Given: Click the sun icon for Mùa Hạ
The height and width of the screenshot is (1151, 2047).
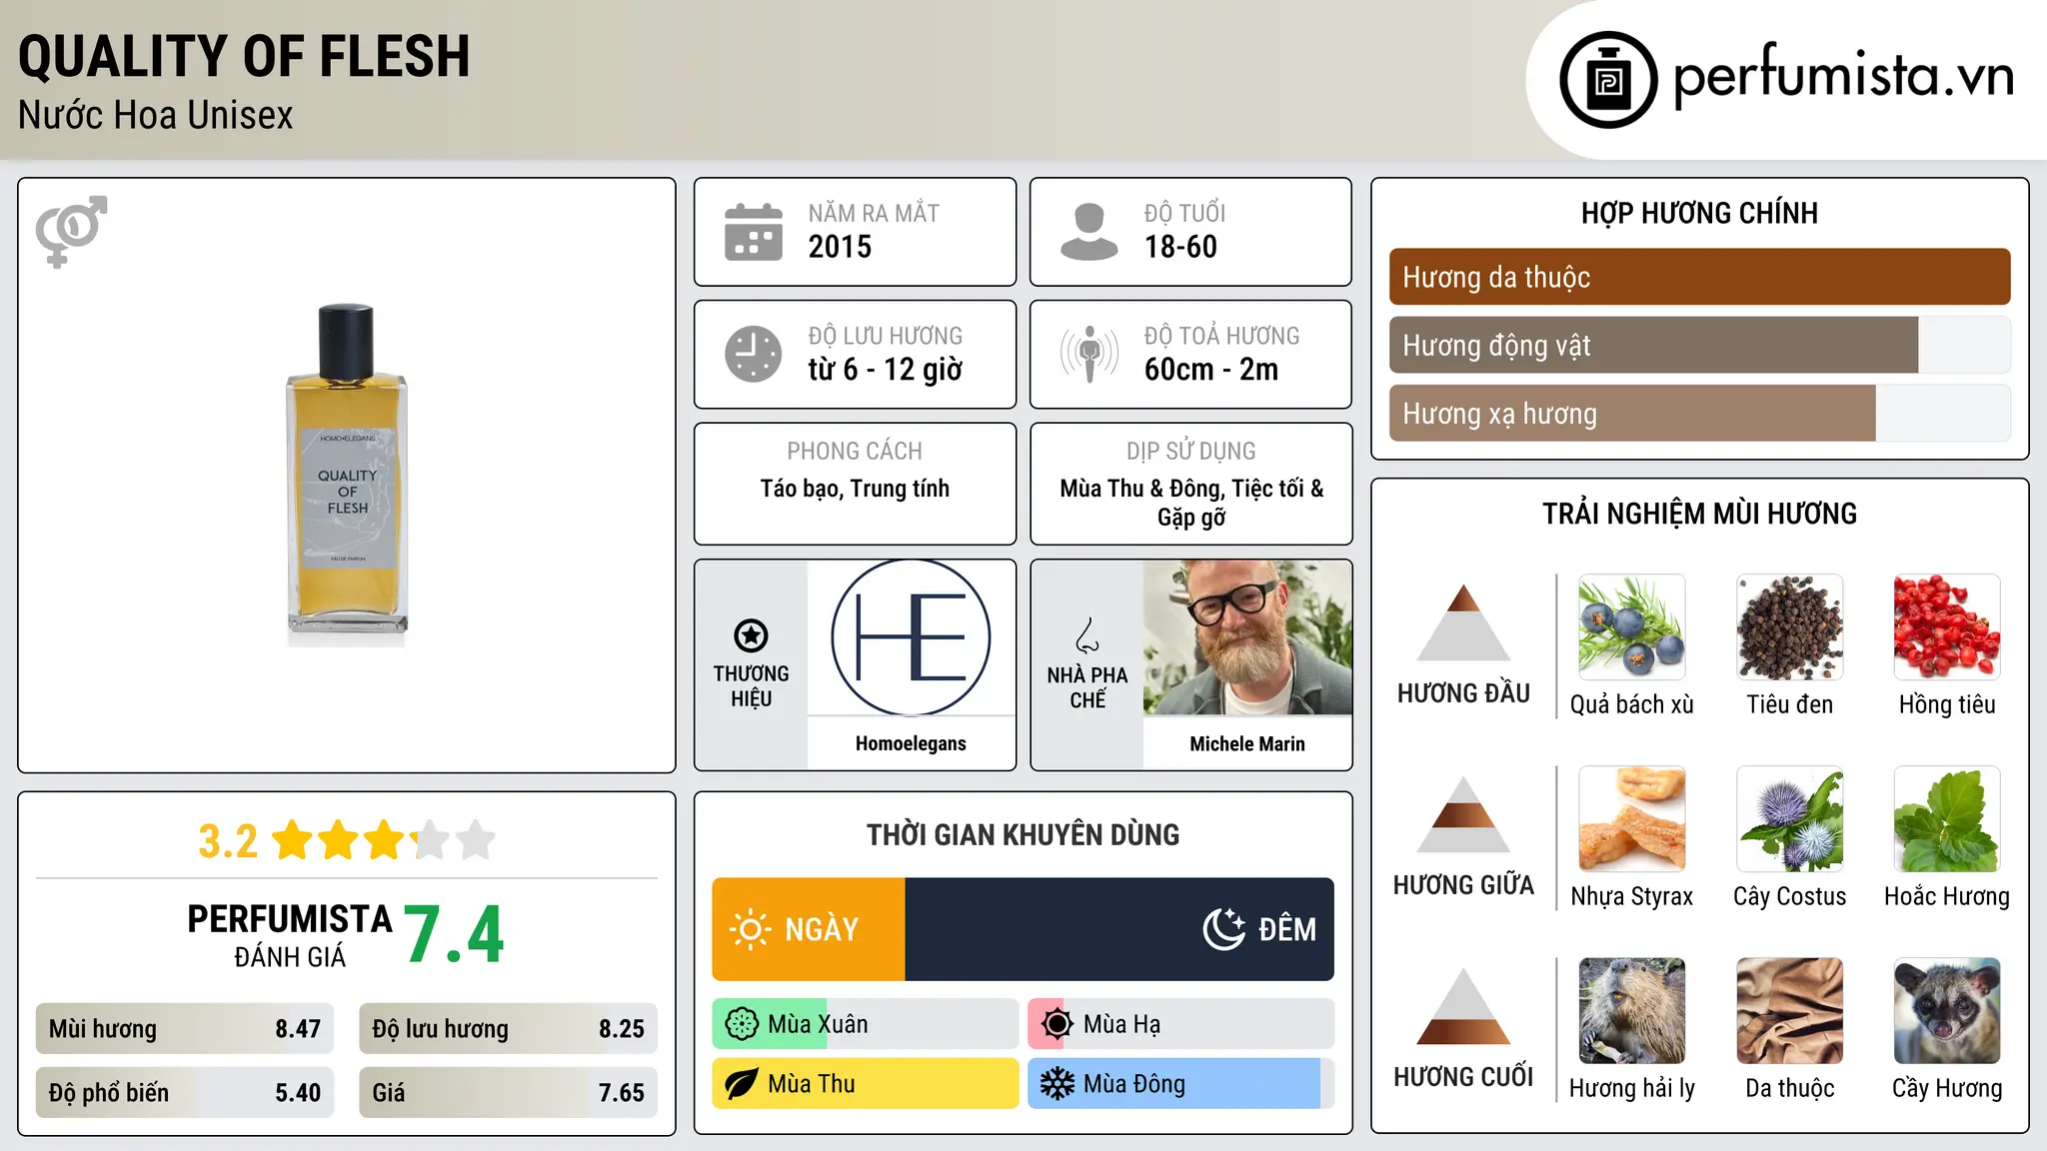Looking at the screenshot, I should tap(1057, 1024).
